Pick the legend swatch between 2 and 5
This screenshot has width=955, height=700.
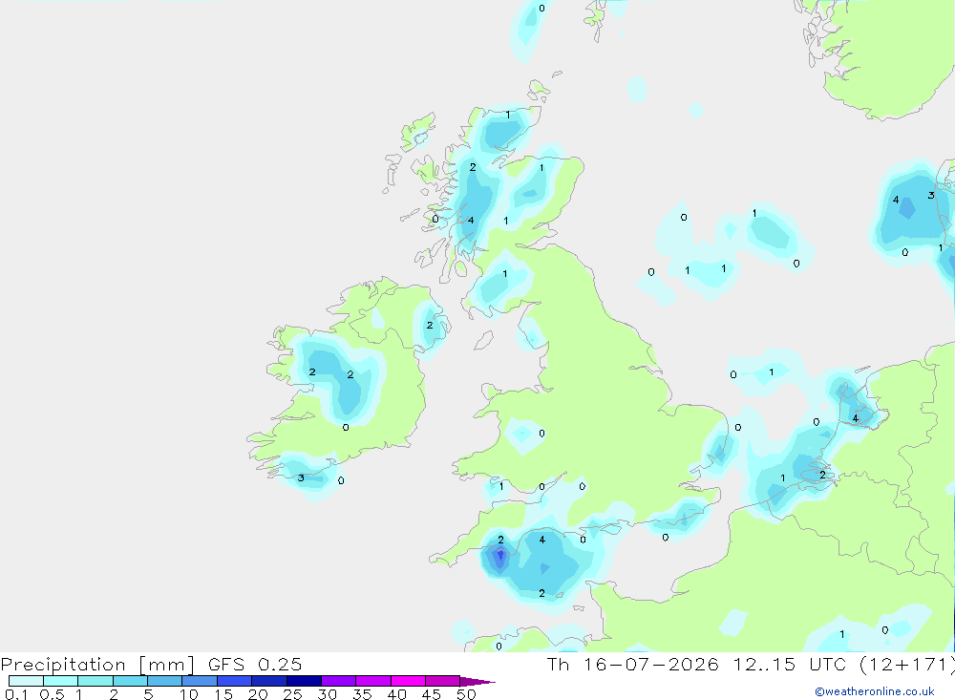click(130, 681)
